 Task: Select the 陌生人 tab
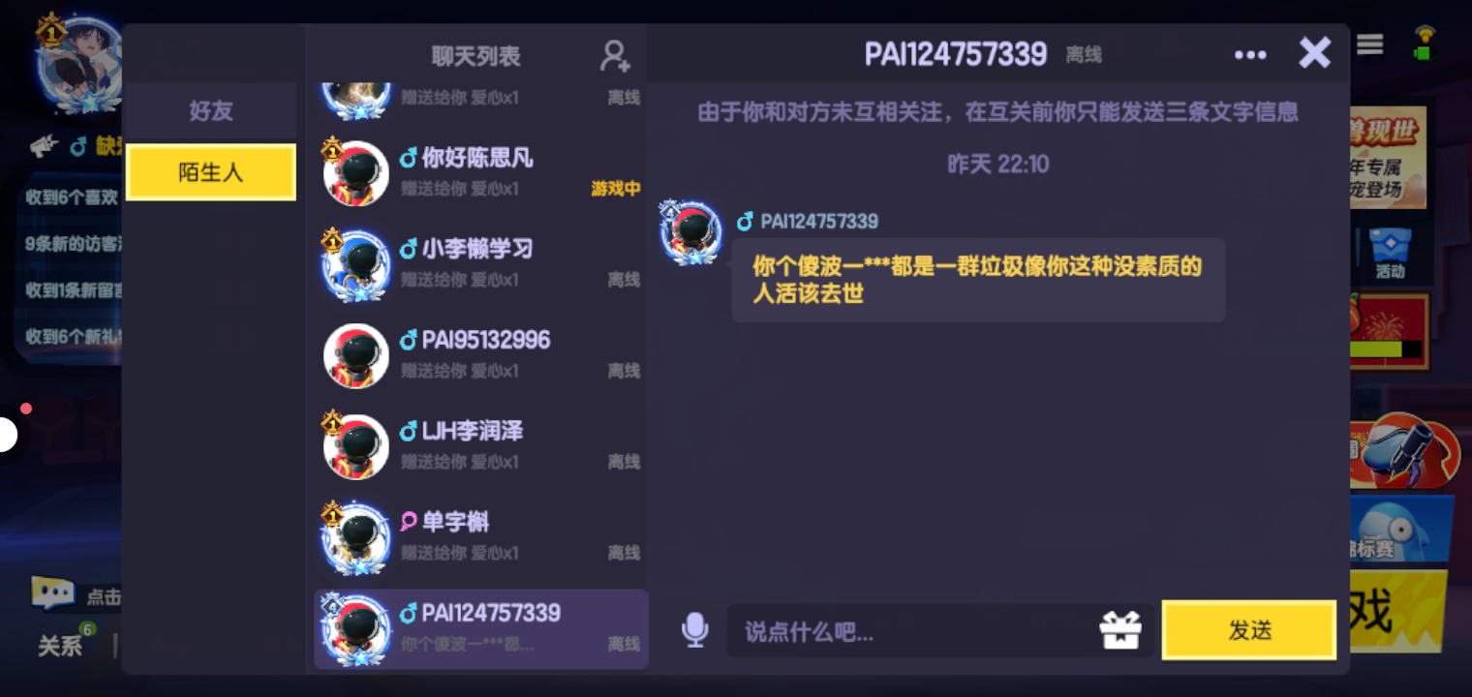(211, 172)
